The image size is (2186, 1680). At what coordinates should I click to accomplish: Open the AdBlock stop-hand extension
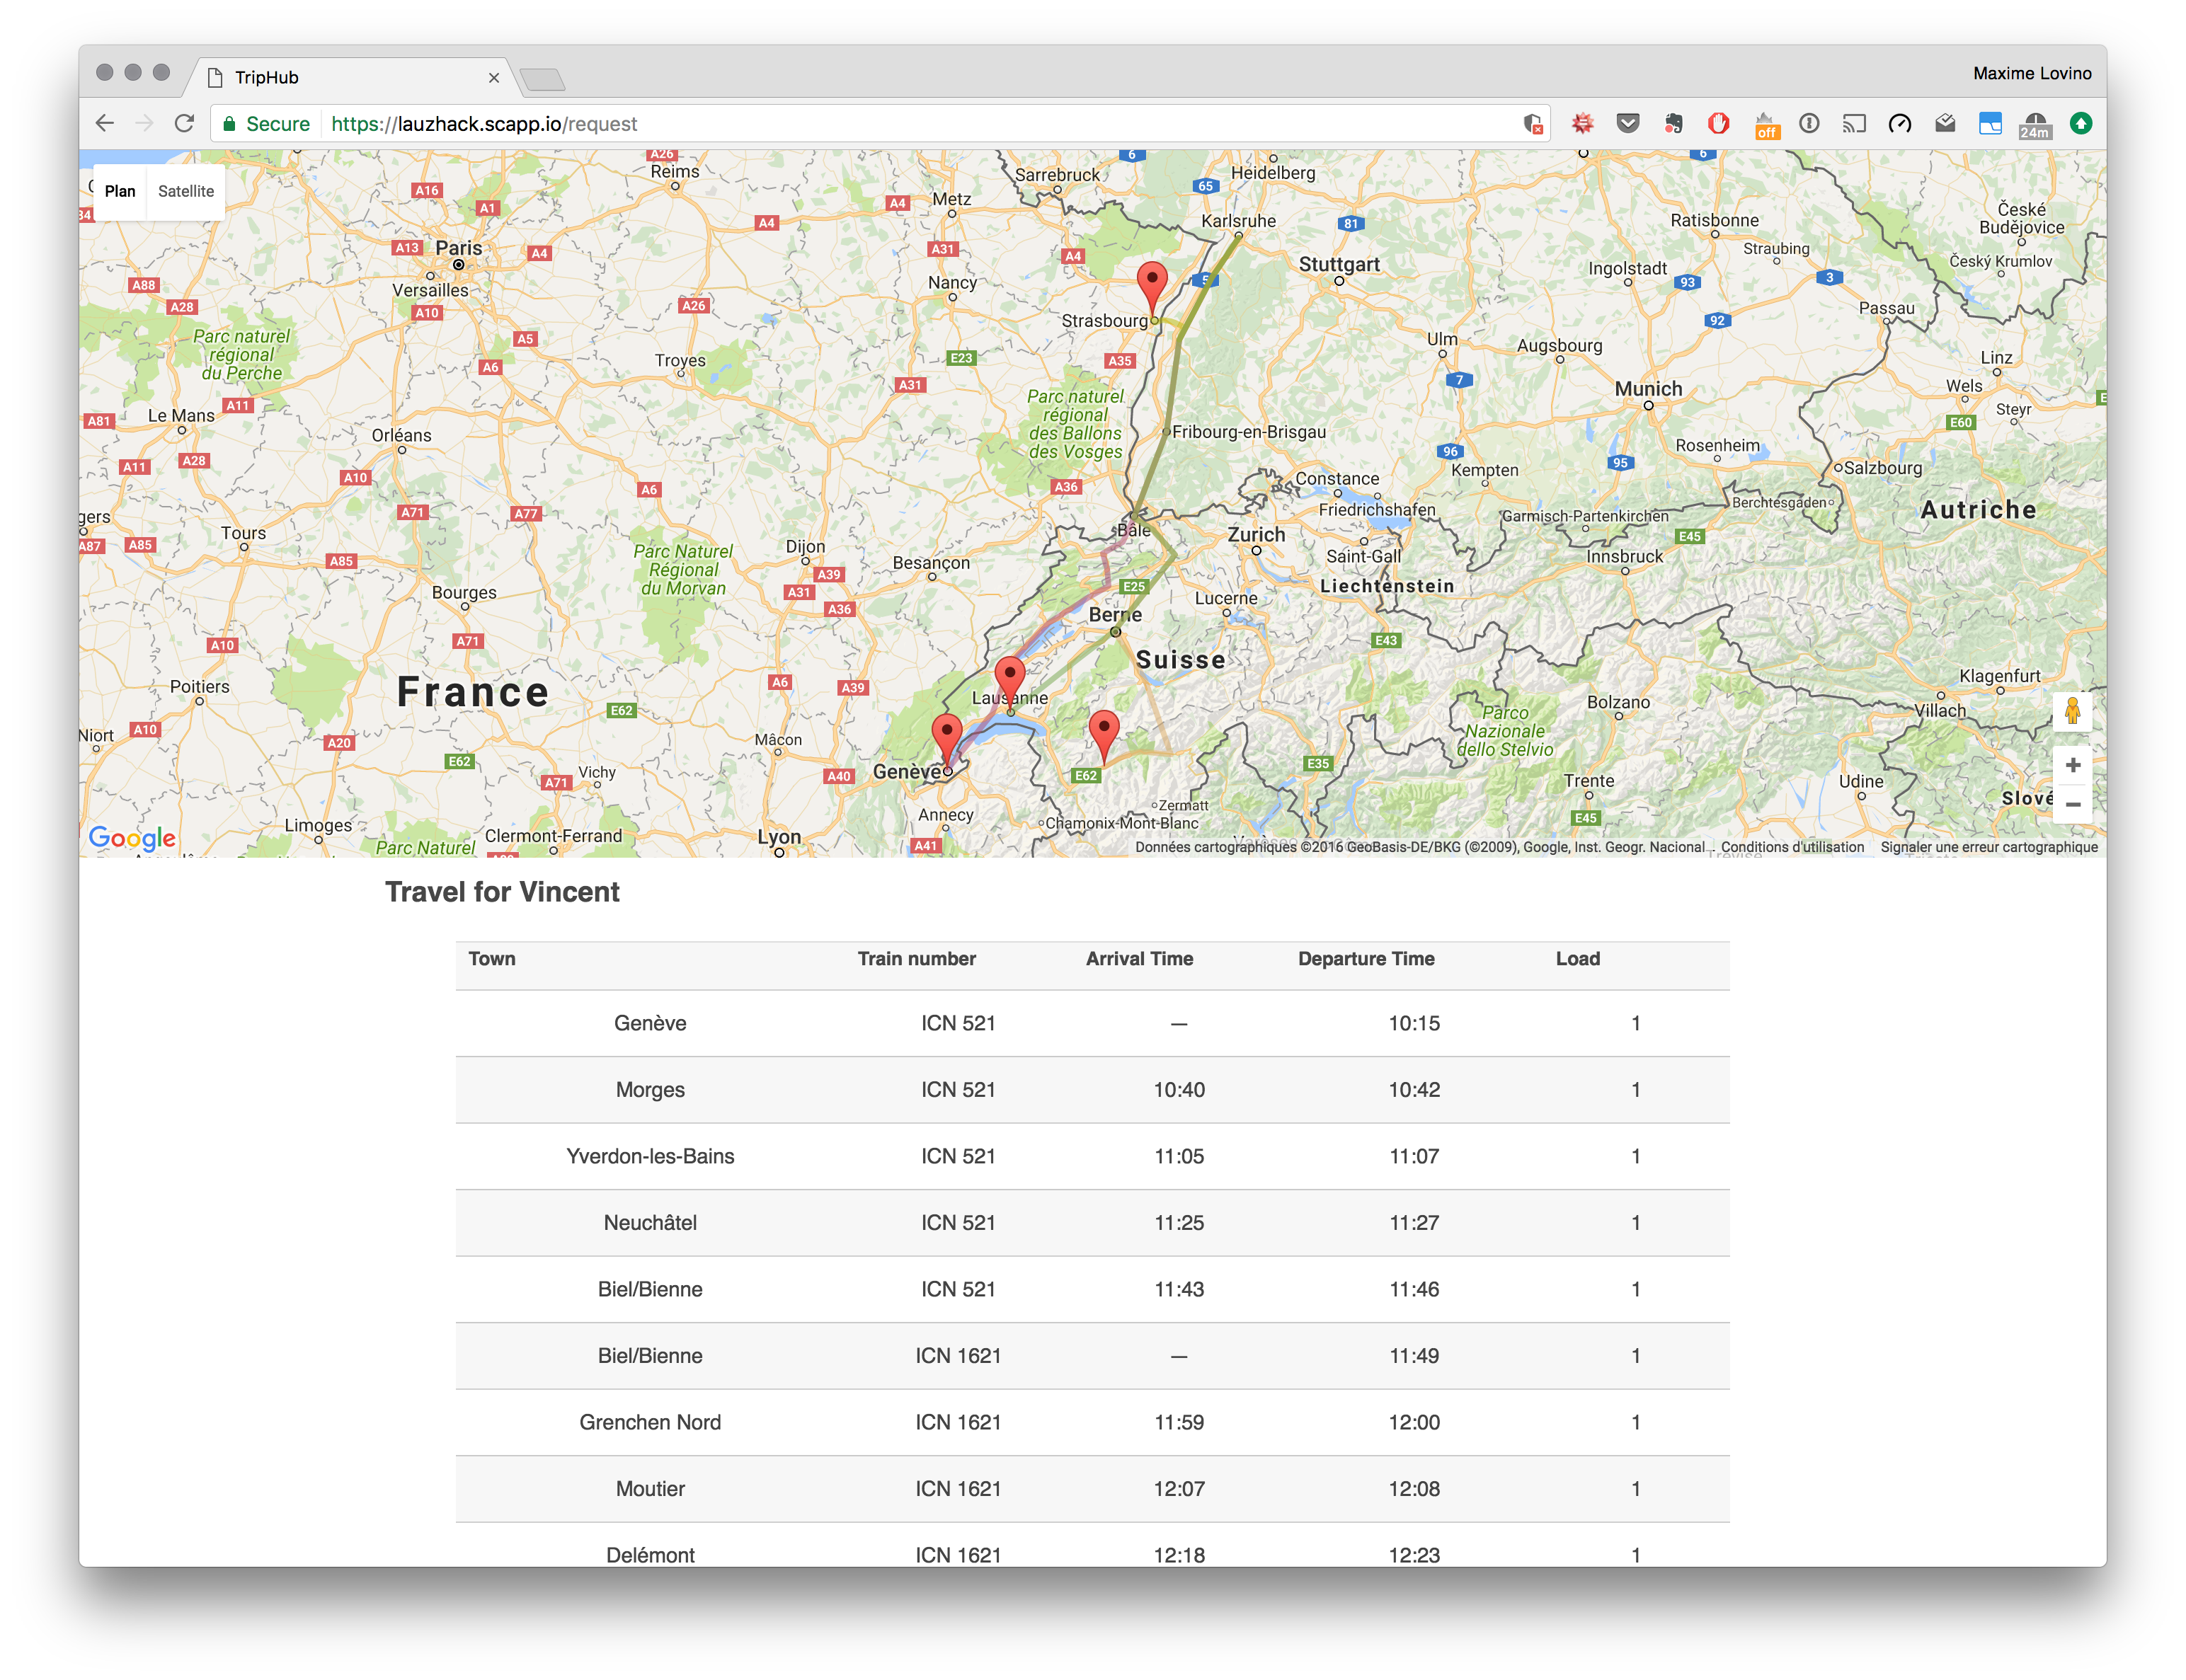click(1718, 124)
